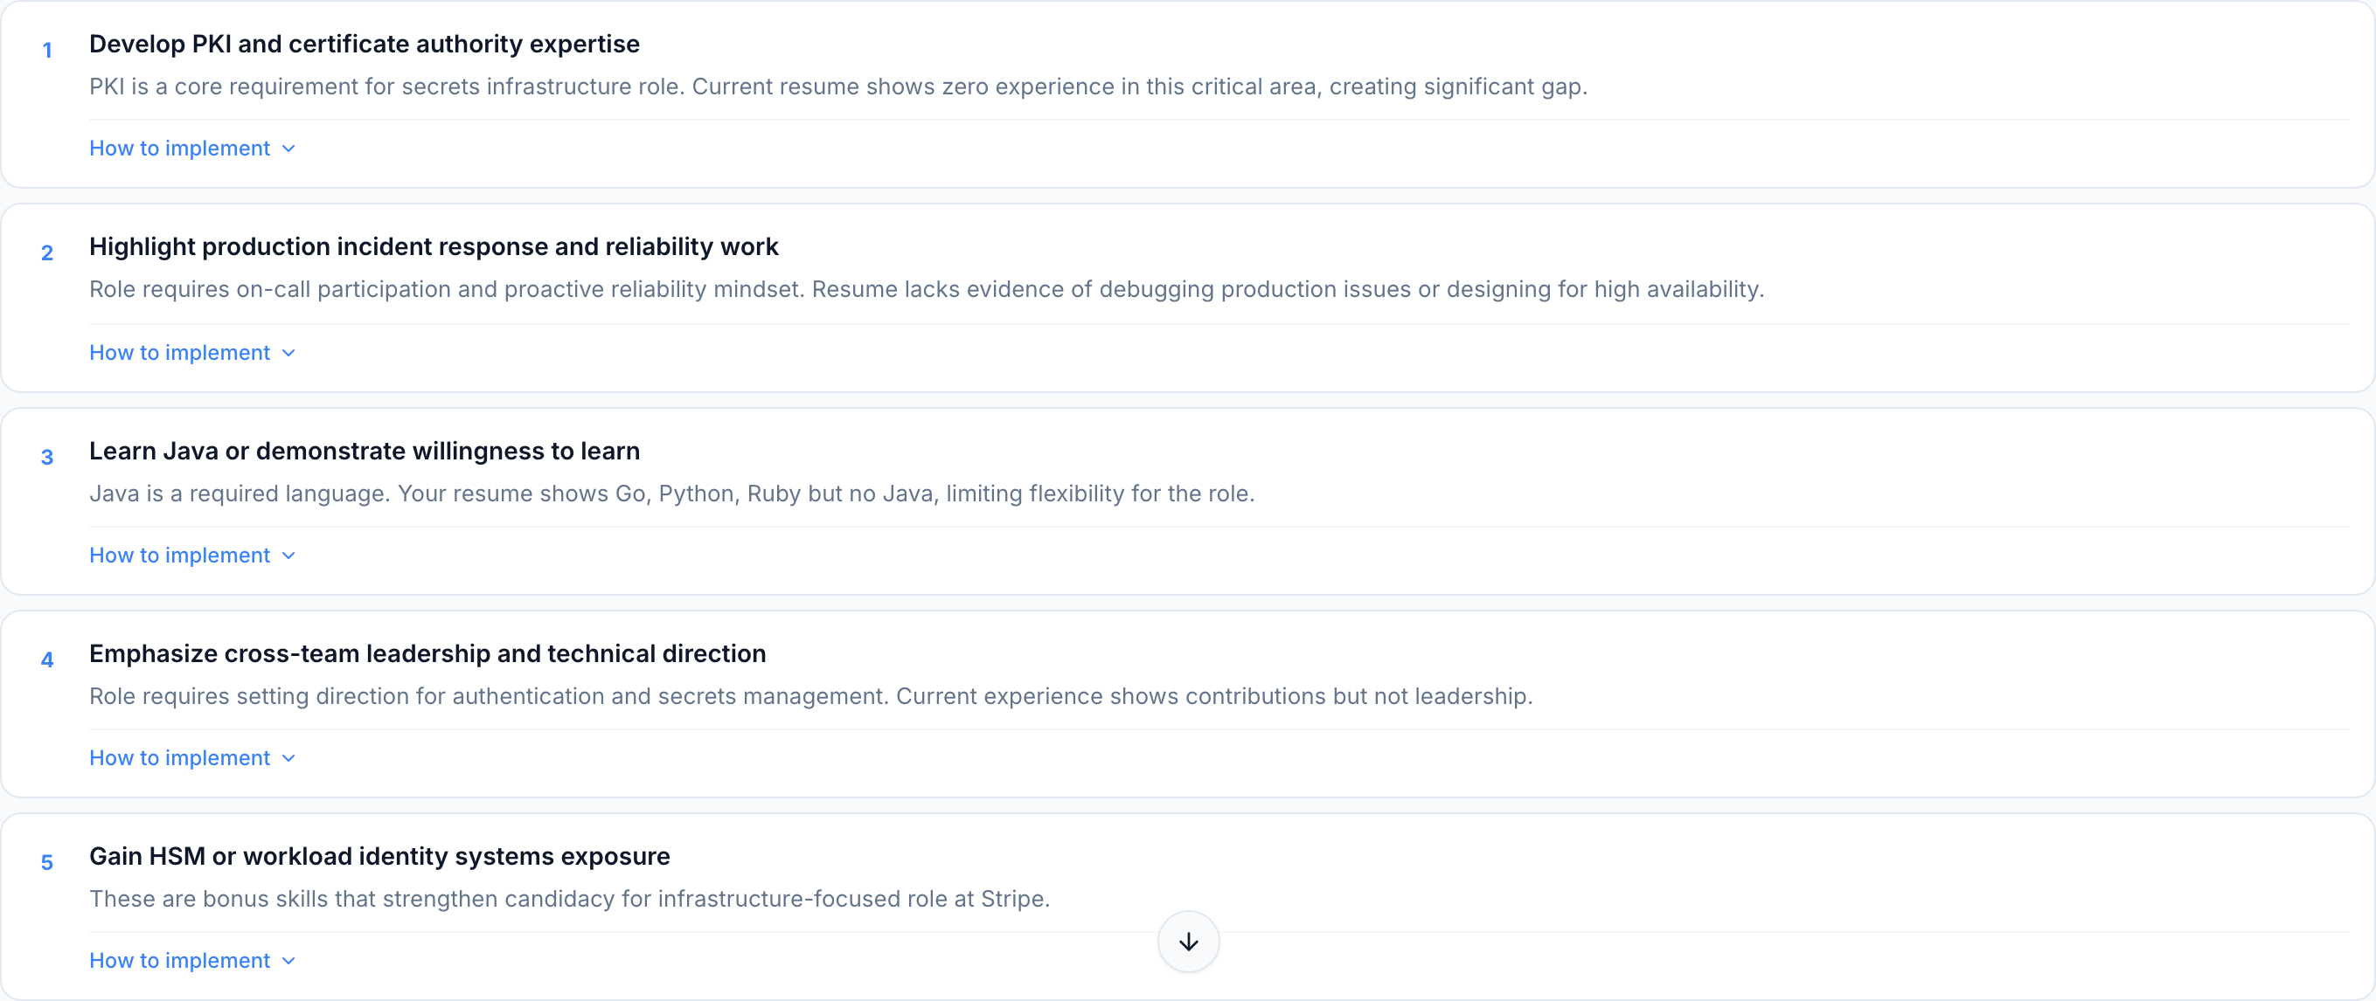
Task: Select 'Learn Java or demonstrate willingness' heading
Action: pos(365,451)
